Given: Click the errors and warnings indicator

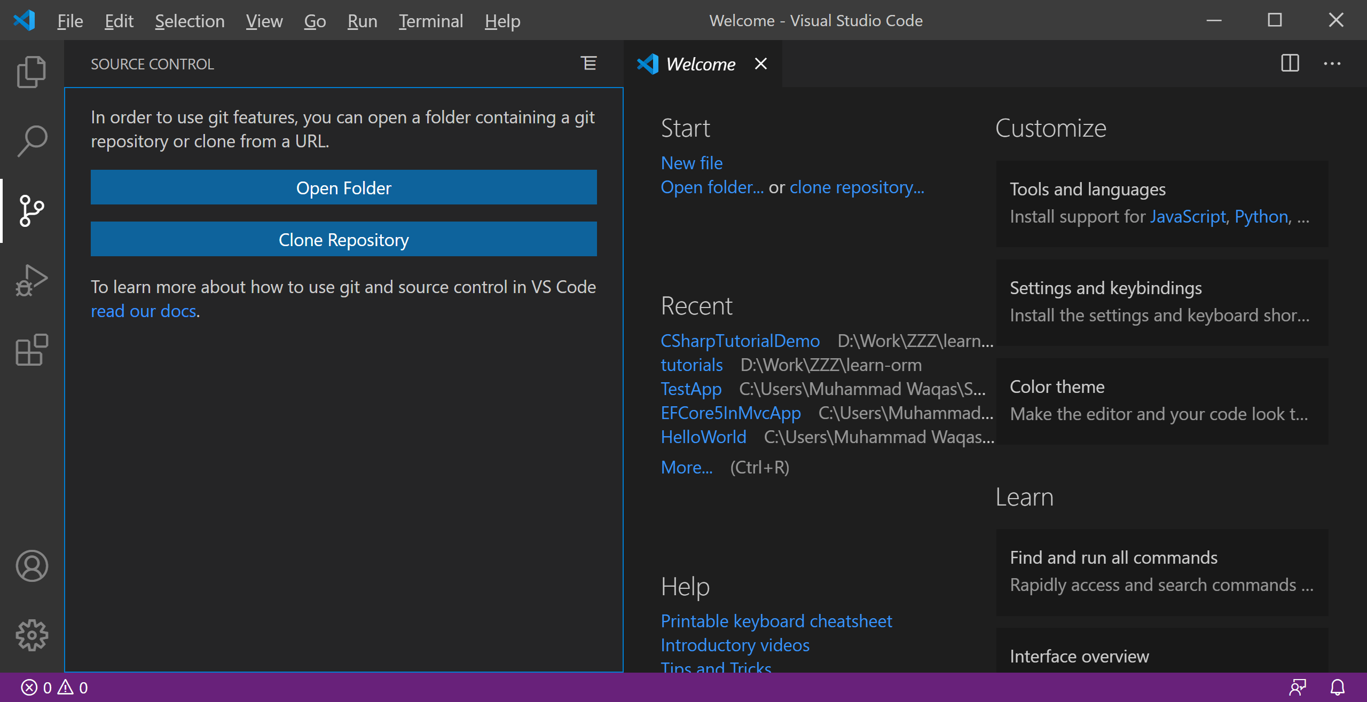Looking at the screenshot, I should click(53, 688).
